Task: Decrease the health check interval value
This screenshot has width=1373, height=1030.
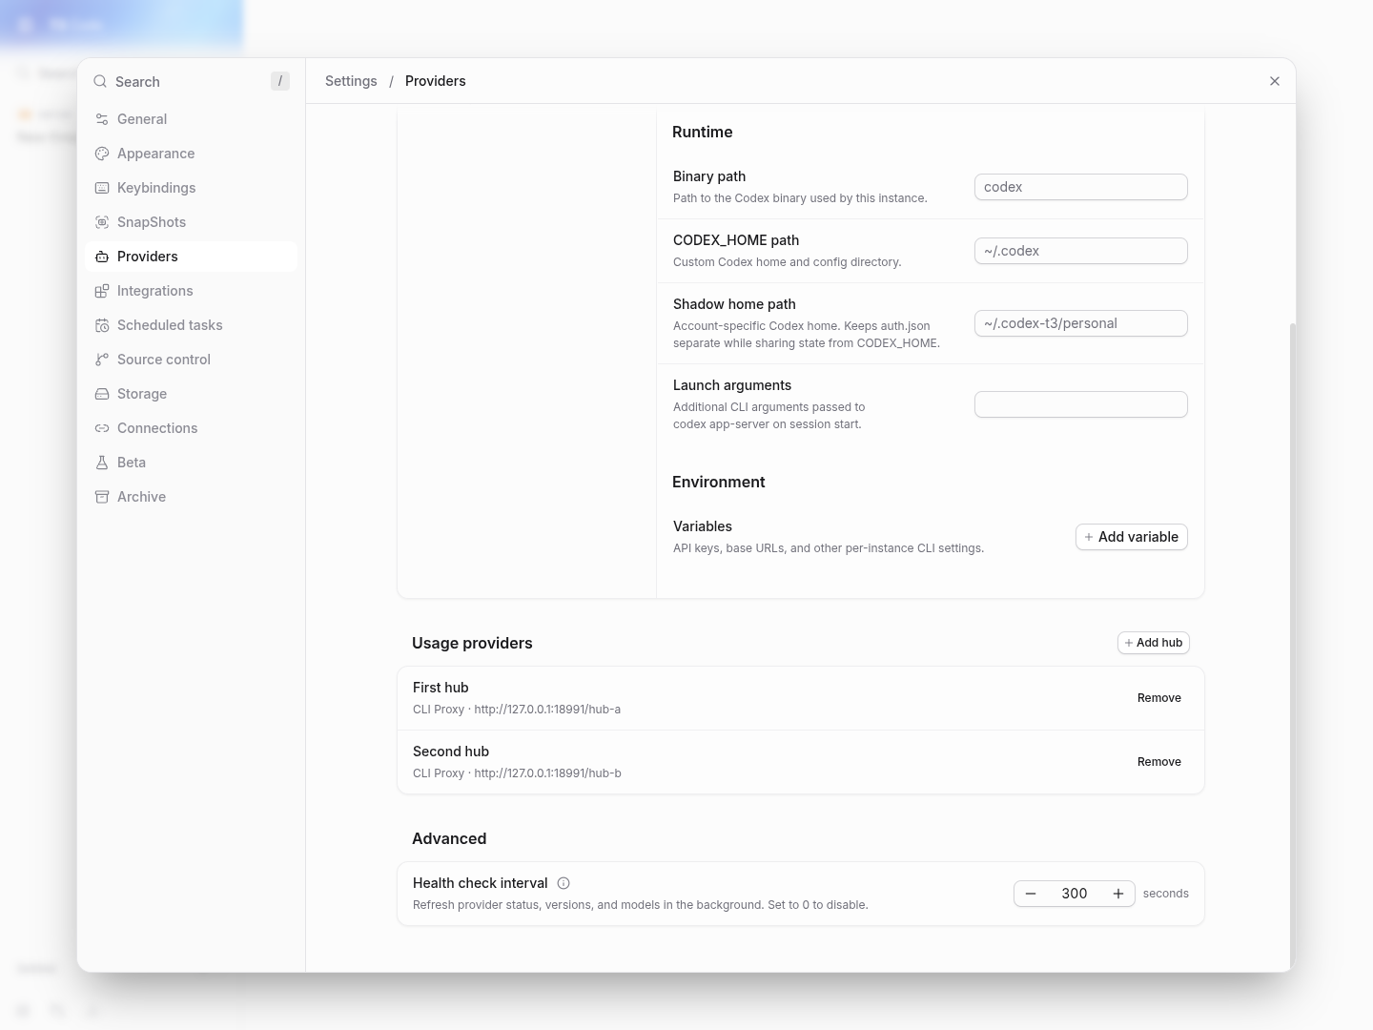Action: click(x=1031, y=894)
